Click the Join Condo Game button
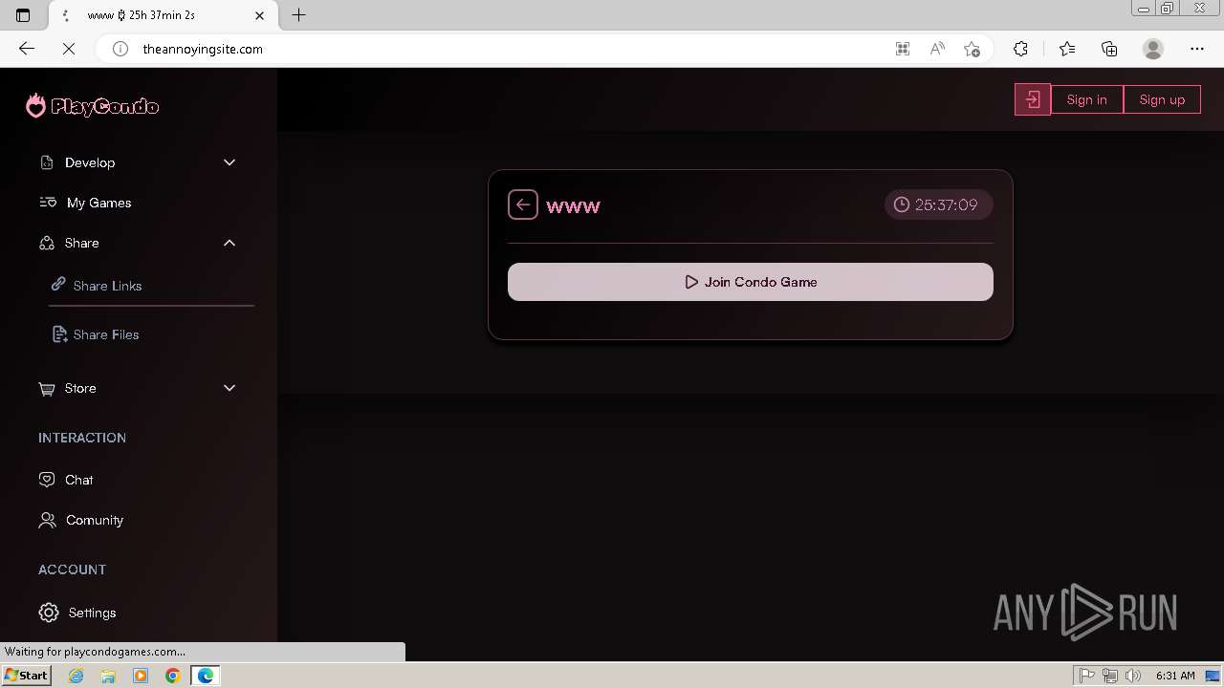Screen dimensions: 1224x688 [x=751, y=282]
